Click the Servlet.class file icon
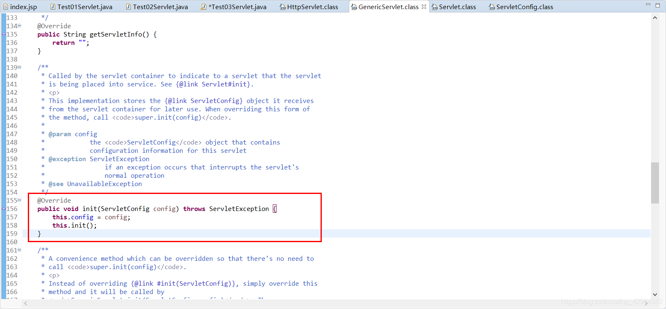The height and width of the screenshot is (309, 666). pyautogui.click(x=435, y=7)
